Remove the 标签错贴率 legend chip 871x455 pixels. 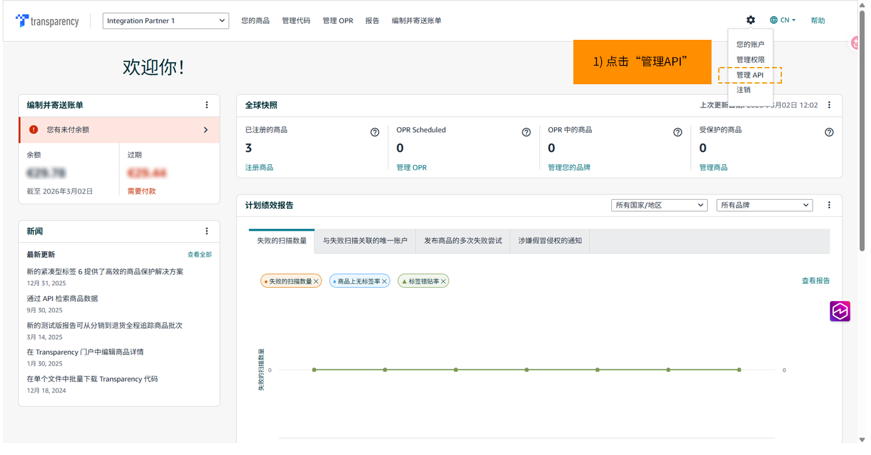point(443,282)
